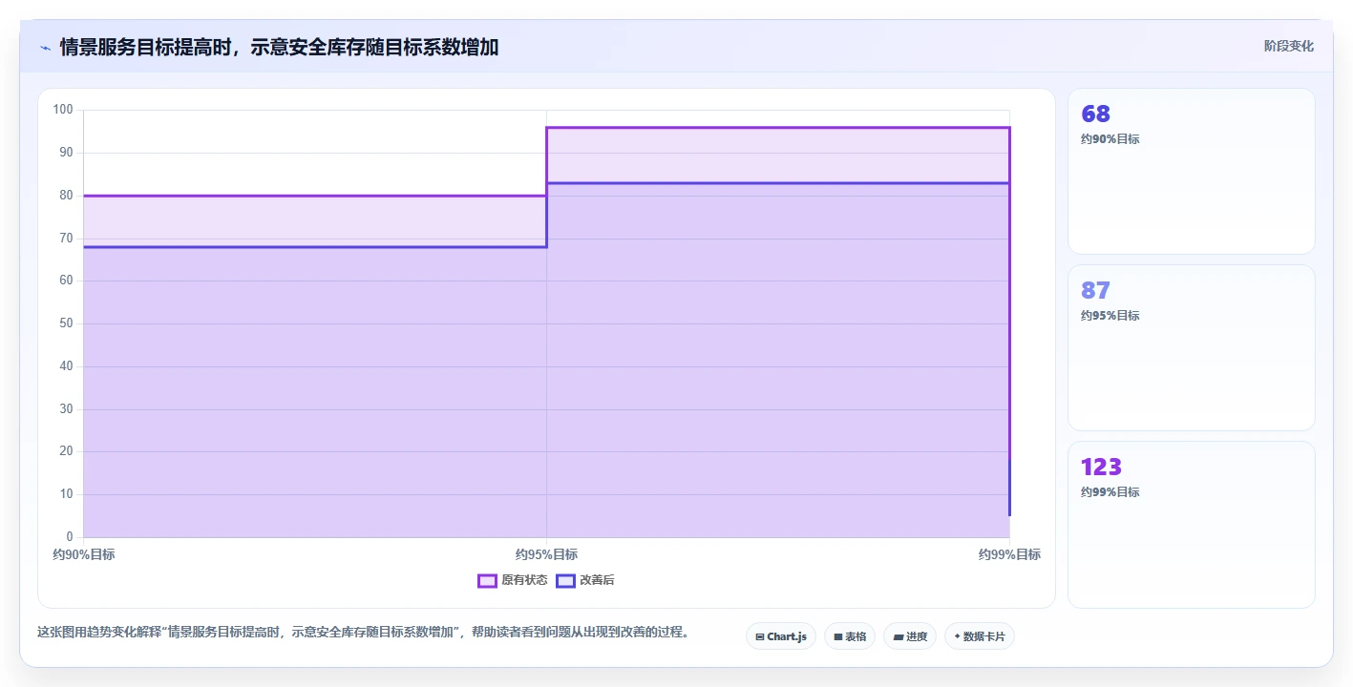Click the title icon before 情景服务目标提高时
Image resolution: width=1353 pixels, height=687 pixels.
(x=45, y=47)
